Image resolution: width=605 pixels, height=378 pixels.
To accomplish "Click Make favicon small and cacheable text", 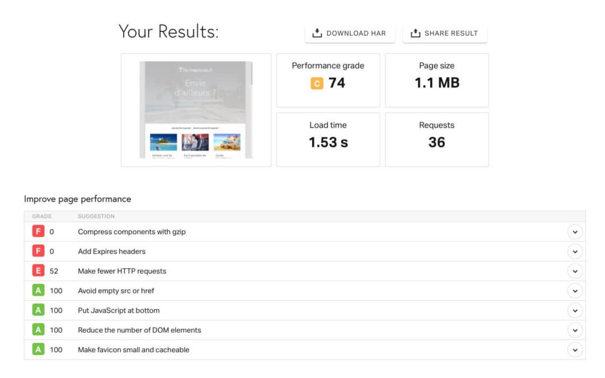I will [133, 350].
